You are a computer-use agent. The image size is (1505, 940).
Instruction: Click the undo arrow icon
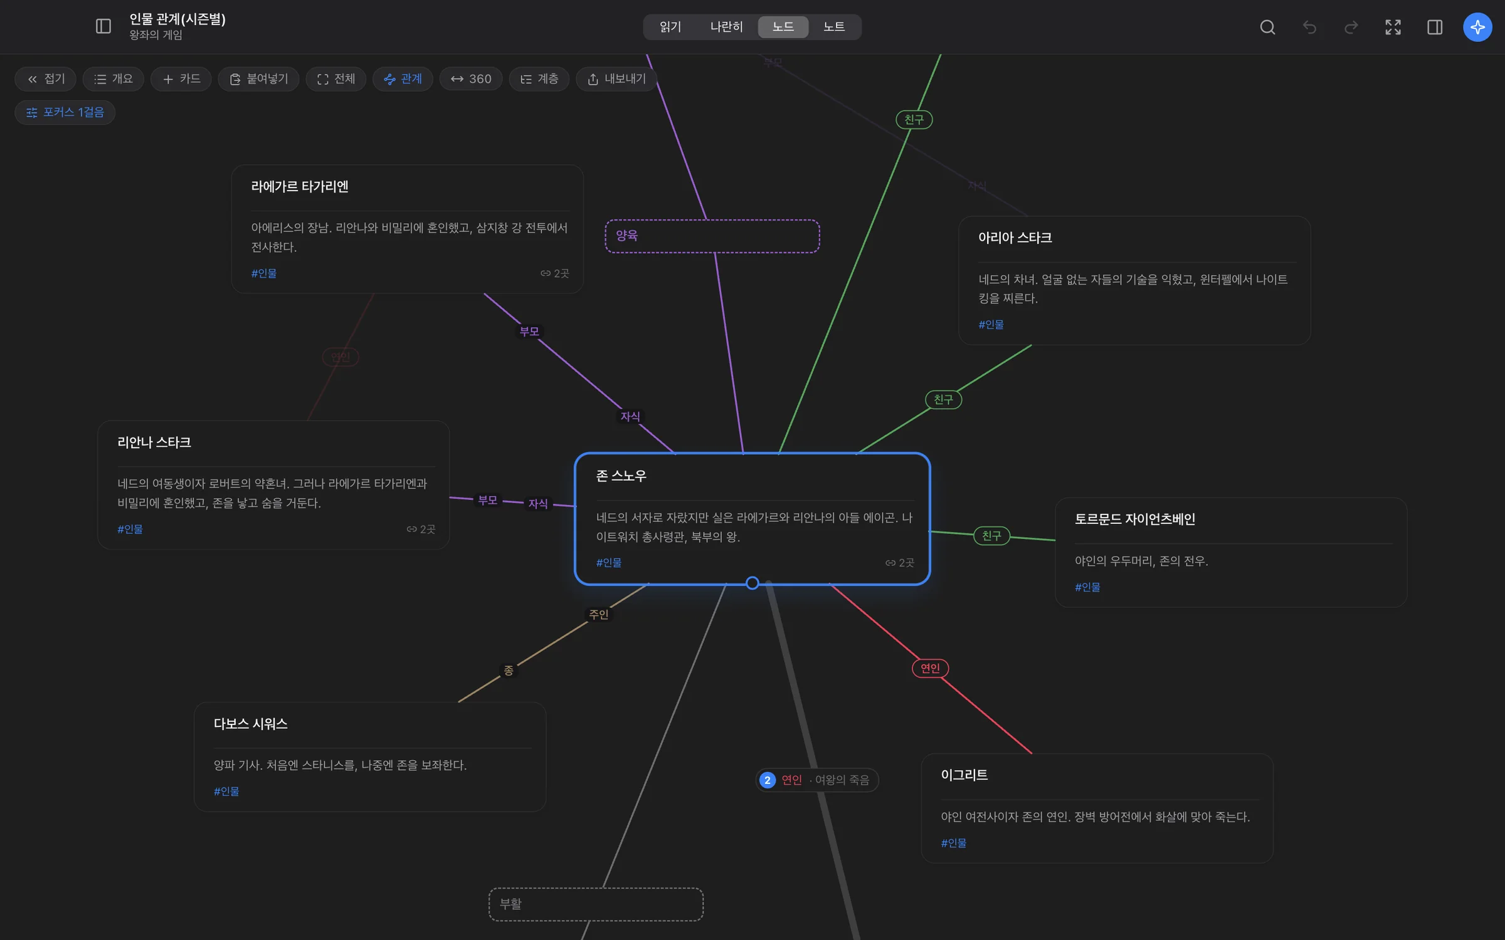tap(1309, 27)
